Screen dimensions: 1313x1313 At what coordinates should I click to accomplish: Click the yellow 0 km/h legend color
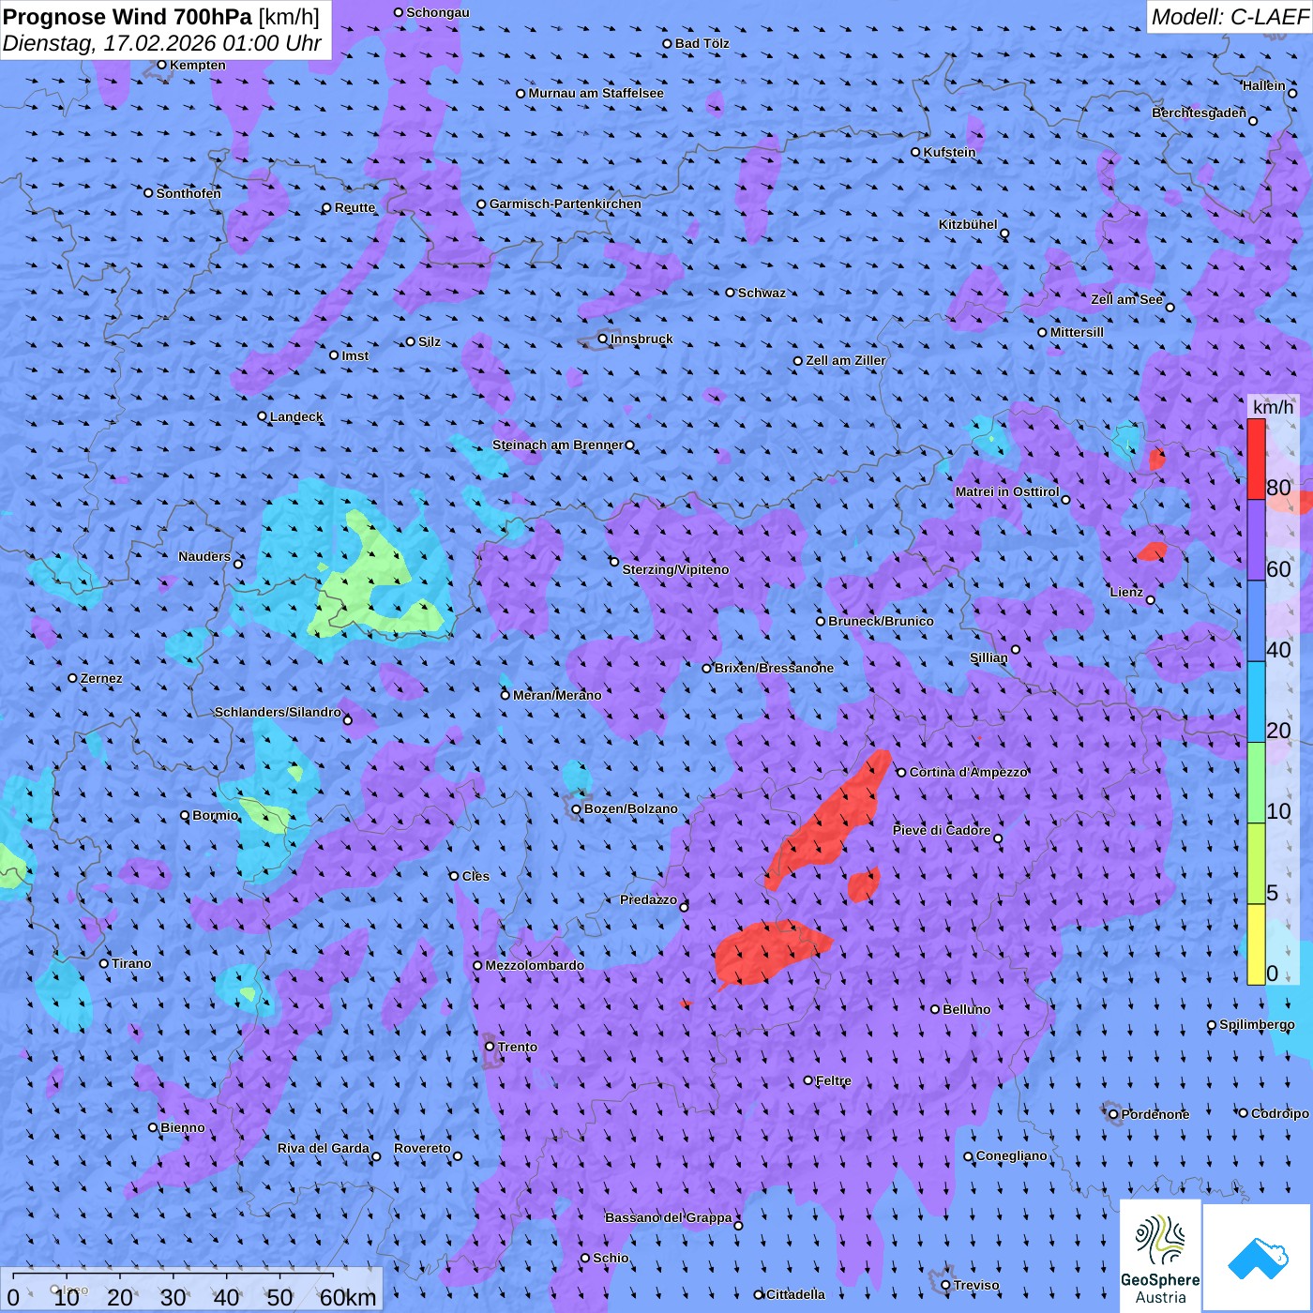click(x=1256, y=944)
